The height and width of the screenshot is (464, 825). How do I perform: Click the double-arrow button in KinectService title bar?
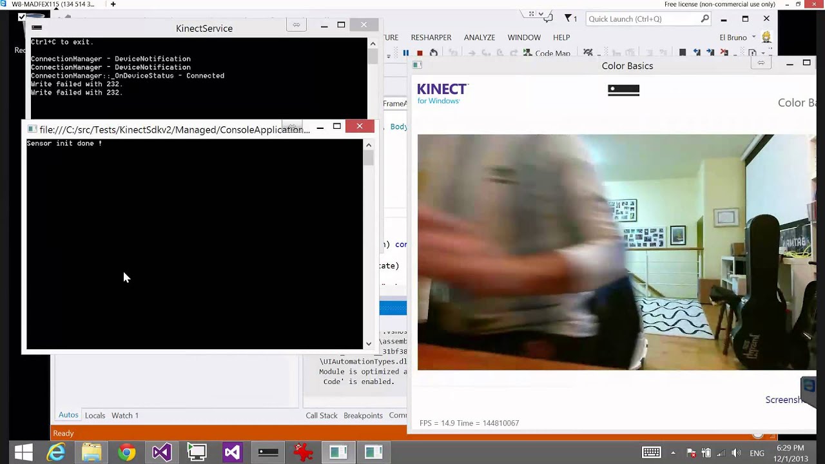[296, 25]
